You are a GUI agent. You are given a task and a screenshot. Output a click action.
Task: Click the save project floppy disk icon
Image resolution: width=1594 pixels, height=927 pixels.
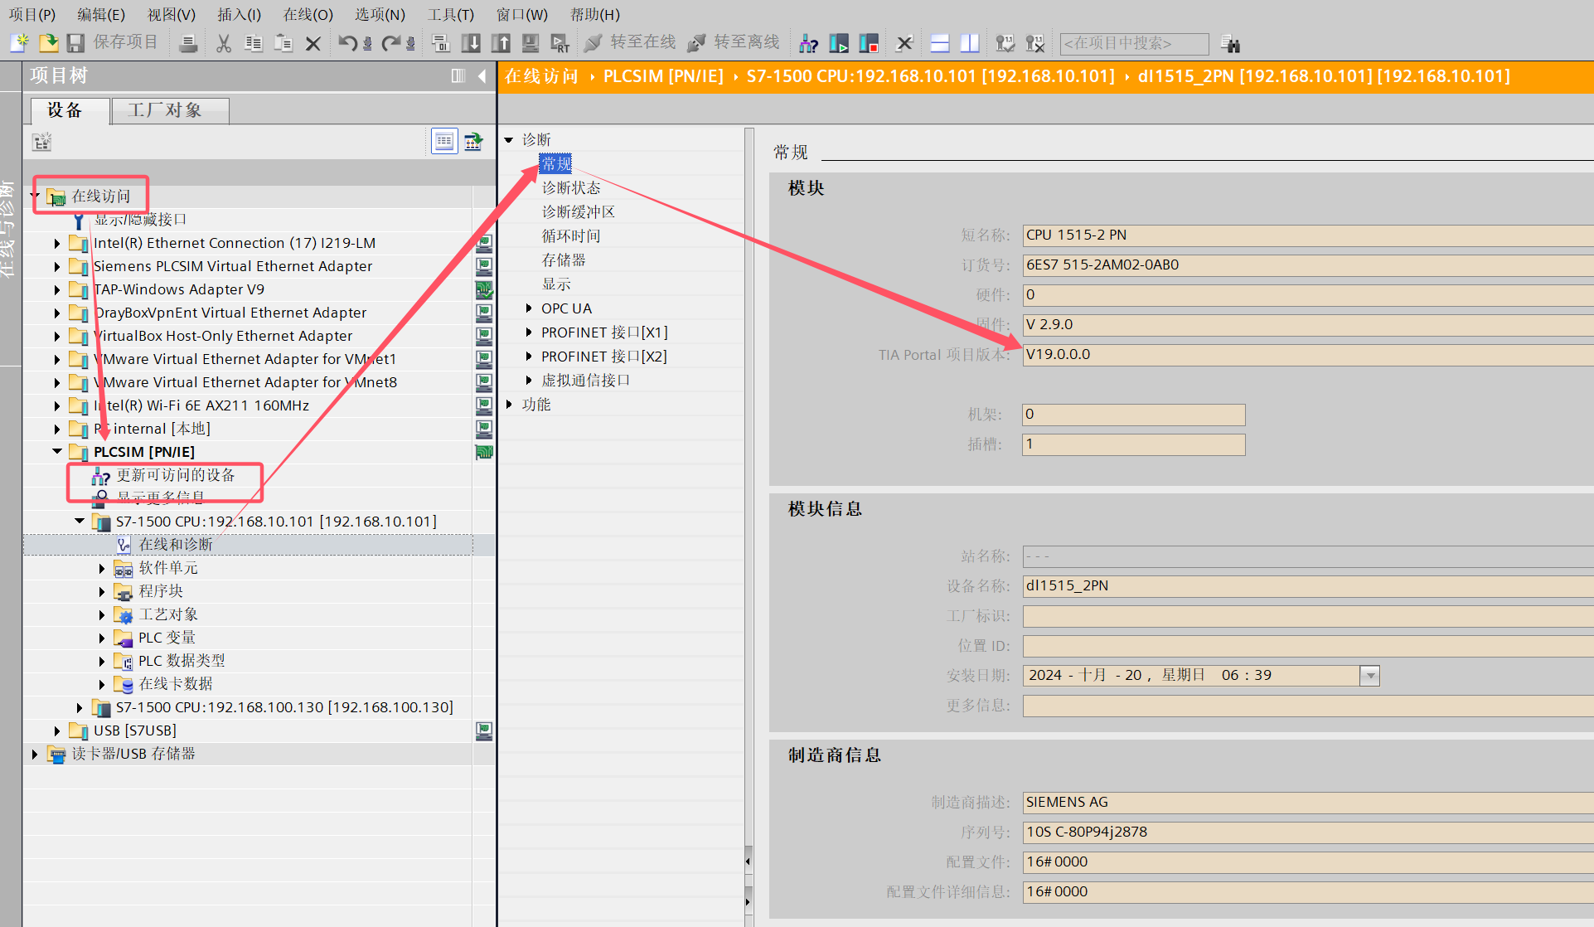75,43
